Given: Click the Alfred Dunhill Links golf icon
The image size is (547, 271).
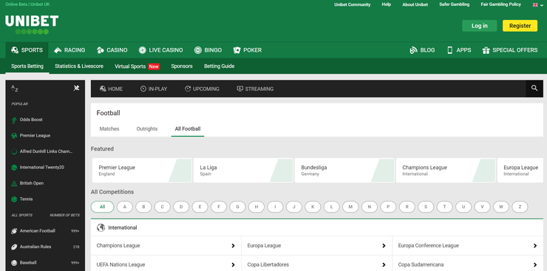Looking at the screenshot, I should pos(14,152).
